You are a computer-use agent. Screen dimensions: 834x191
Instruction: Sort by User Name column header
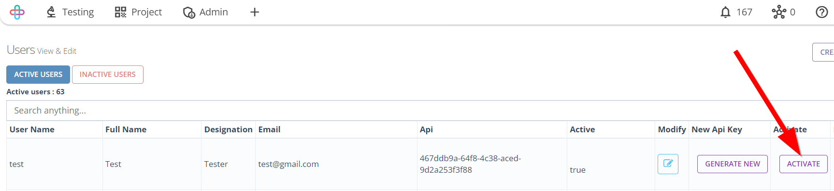pos(32,129)
